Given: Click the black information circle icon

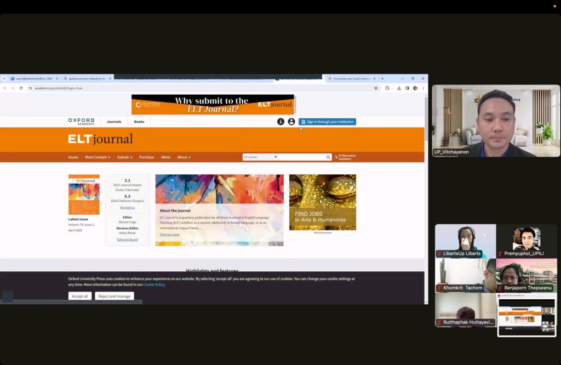Looking at the screenshot, I should pos(280,122).
